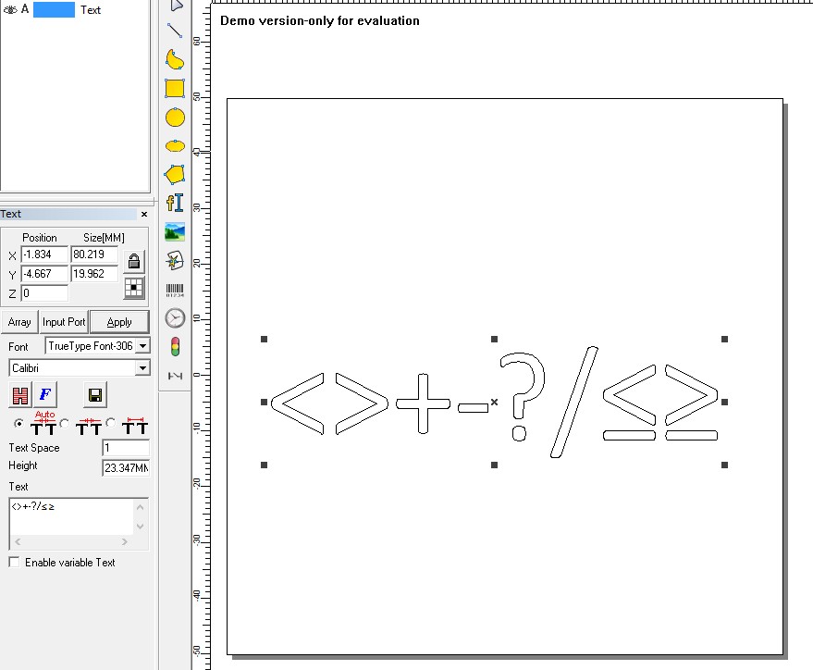
Task: Select the Text tool in toolbar
Action: 174,203
